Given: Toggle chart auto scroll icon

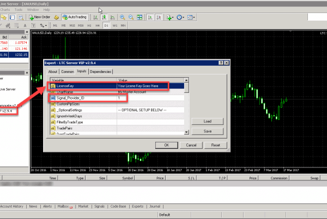Looking at the screenshot, I should (150, 17).
